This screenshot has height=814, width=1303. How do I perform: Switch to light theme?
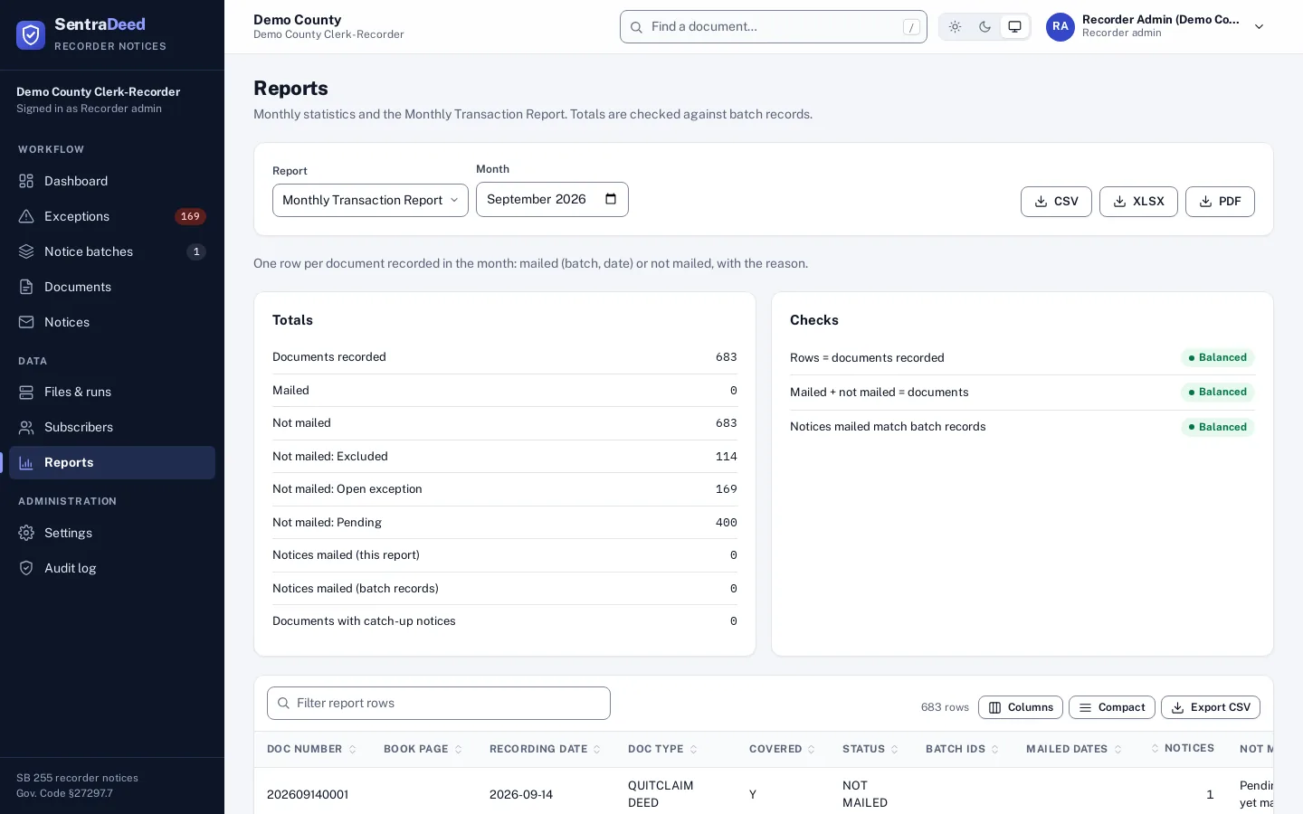tap(955, 27)
